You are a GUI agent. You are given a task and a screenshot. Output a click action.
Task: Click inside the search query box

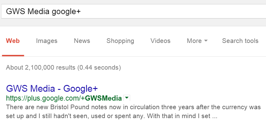point(134,11)
